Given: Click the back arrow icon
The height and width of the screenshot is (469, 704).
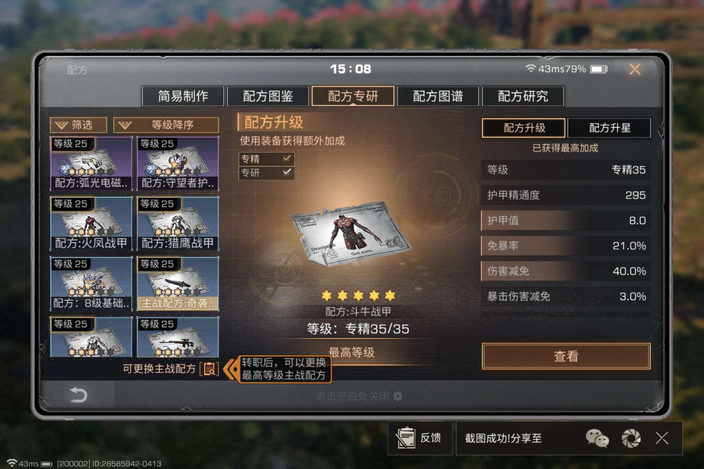Looking at the screenshot, I should pyautogui.click(x=78, y=394).
